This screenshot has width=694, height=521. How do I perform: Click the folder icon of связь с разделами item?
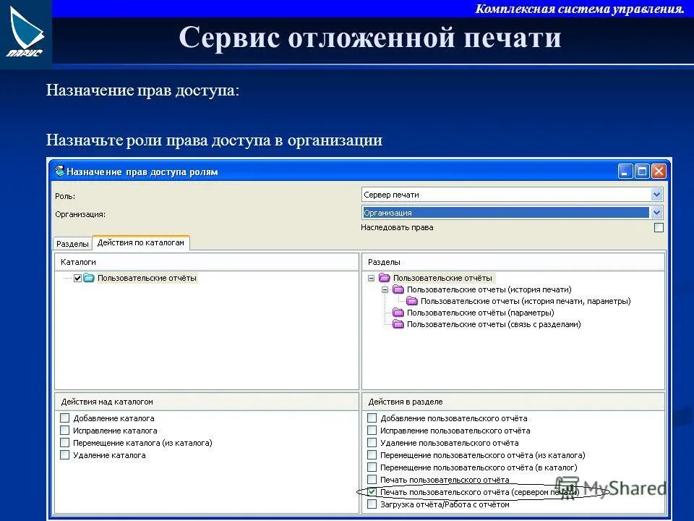pyautogui.click(x=396, y=323)
